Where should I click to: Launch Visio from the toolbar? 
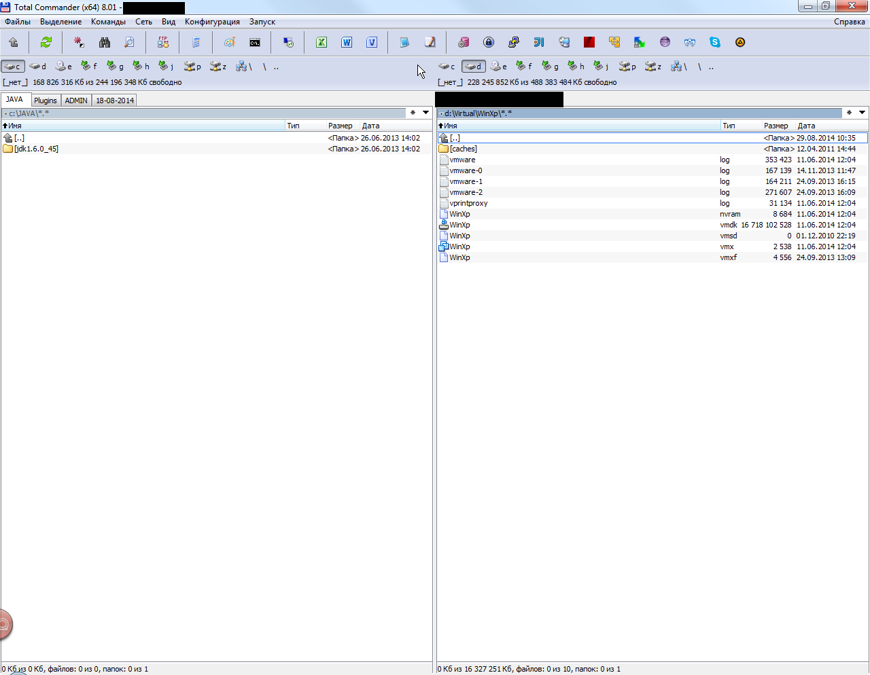(x=372, y=42)
